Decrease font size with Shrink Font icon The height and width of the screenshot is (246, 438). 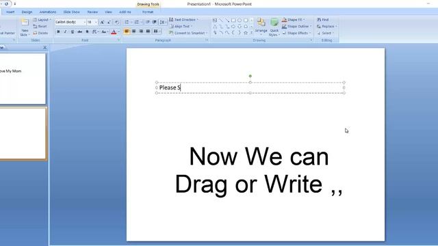(109, 23)
